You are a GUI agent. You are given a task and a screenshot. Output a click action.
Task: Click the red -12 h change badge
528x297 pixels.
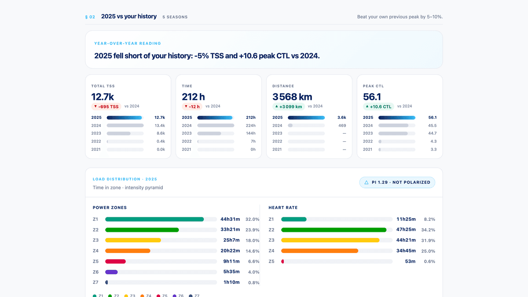pos(192,106)
